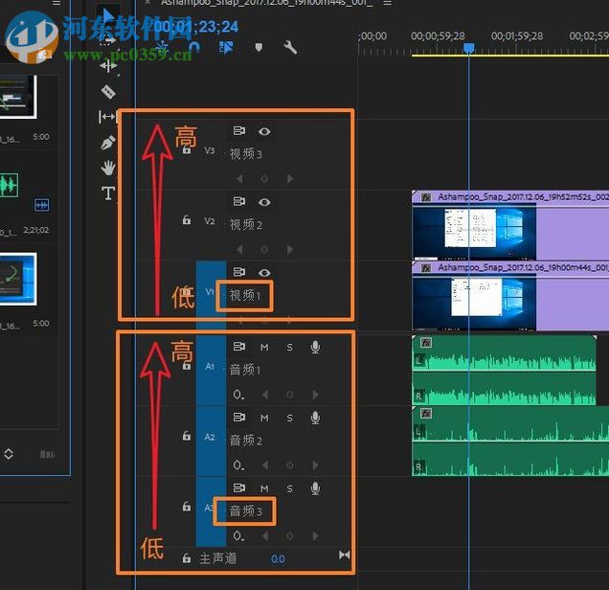Click the A1 track targeting button
The height and width of the screenshot is (590, 609).
211,366
